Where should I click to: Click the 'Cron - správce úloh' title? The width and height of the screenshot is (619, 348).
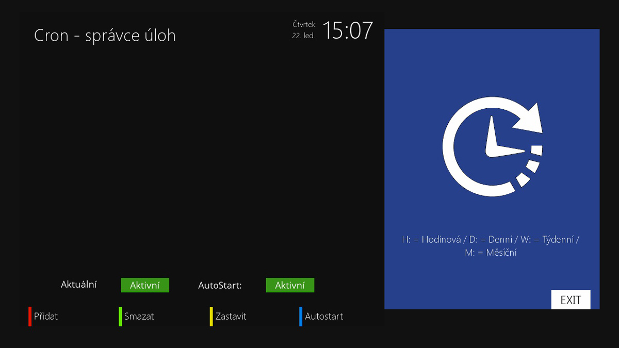tap(105, 36)
